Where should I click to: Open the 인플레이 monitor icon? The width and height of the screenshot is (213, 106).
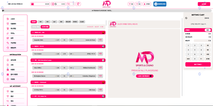8,24
